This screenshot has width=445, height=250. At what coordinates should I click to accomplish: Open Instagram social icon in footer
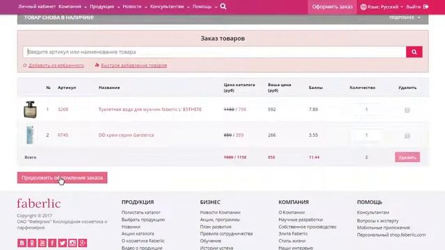pos(72,243)
